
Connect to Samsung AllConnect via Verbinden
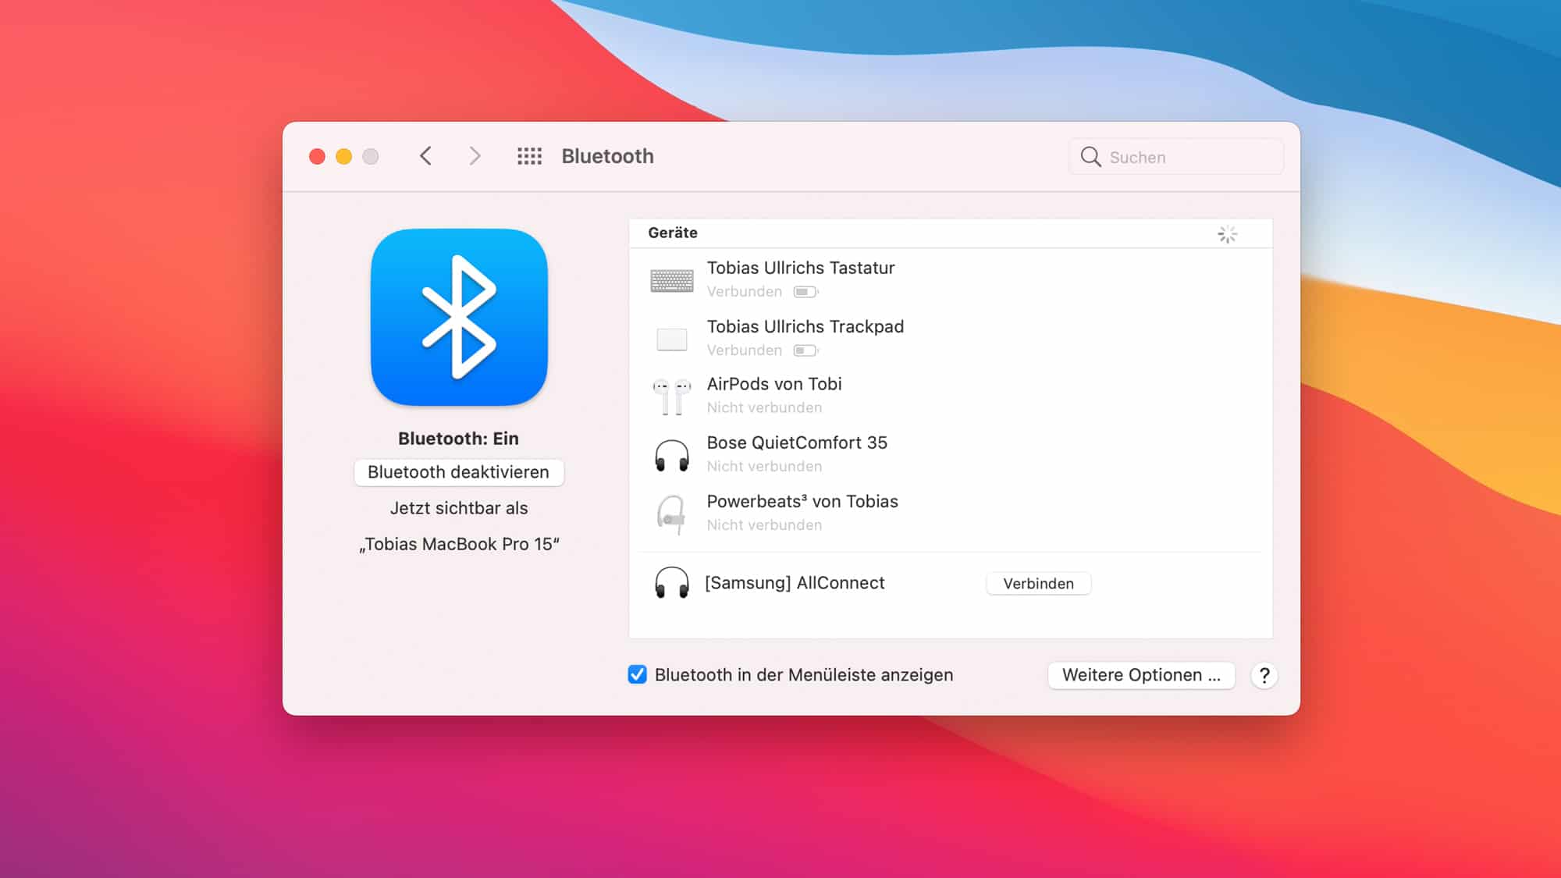(1038, 584)
